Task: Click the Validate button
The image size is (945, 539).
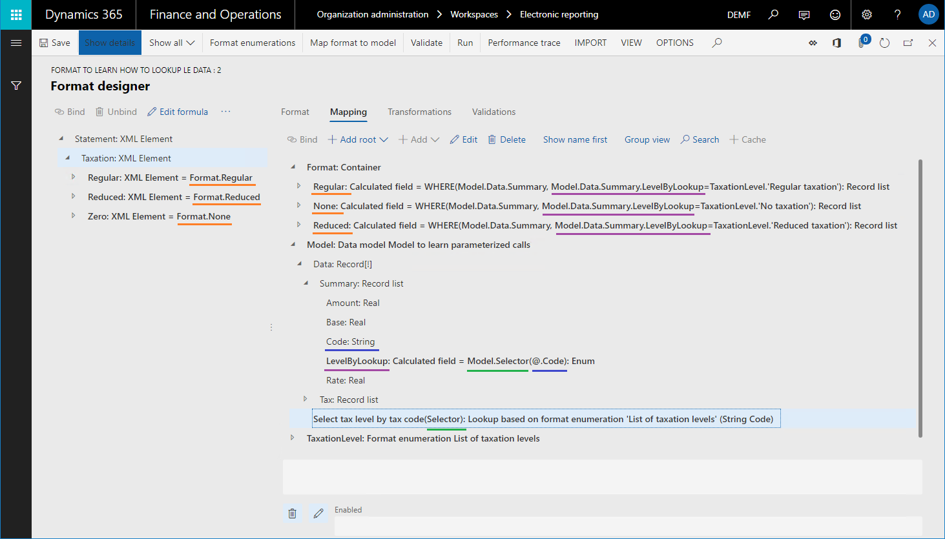Action: (x=426, y=43)
